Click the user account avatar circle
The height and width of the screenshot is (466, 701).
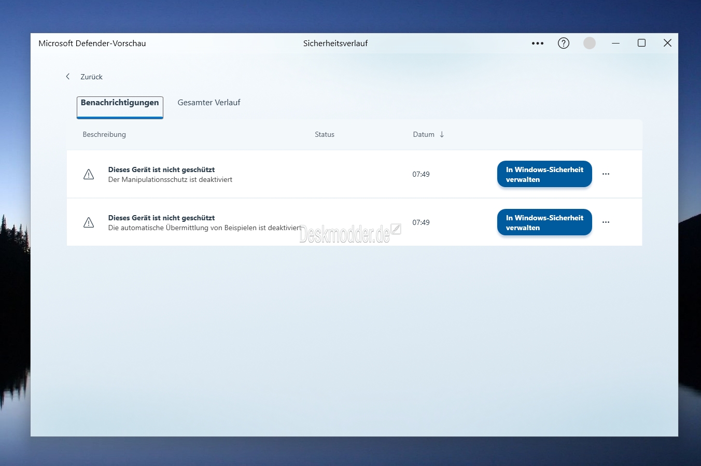pos(590,43)
